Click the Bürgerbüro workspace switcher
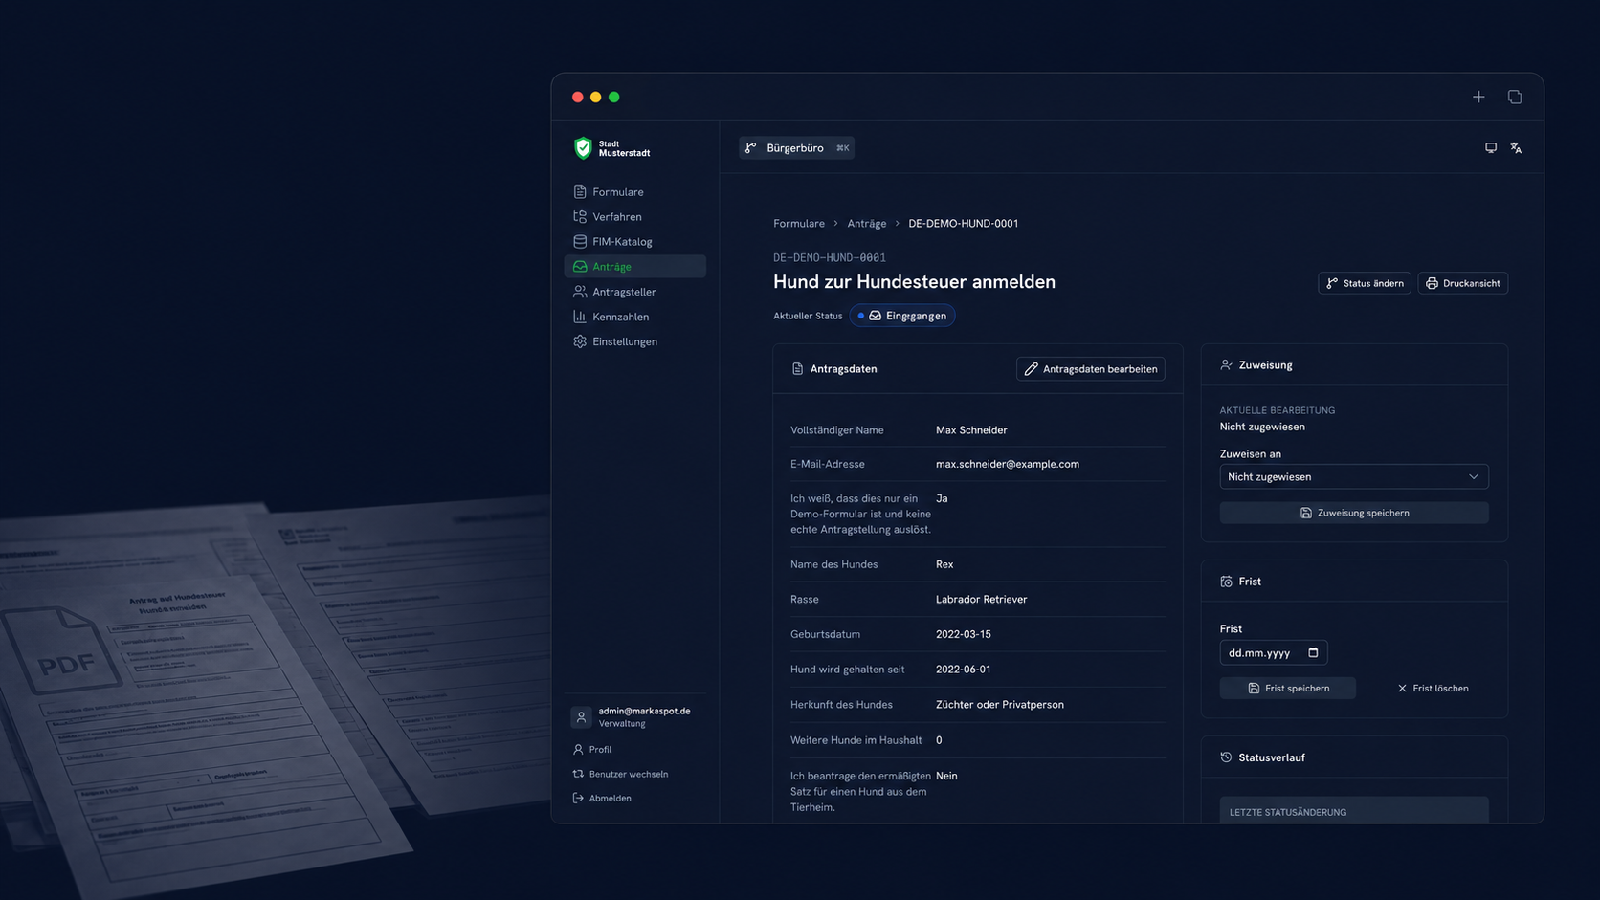 pyautogui.click(x=796, y=147)
